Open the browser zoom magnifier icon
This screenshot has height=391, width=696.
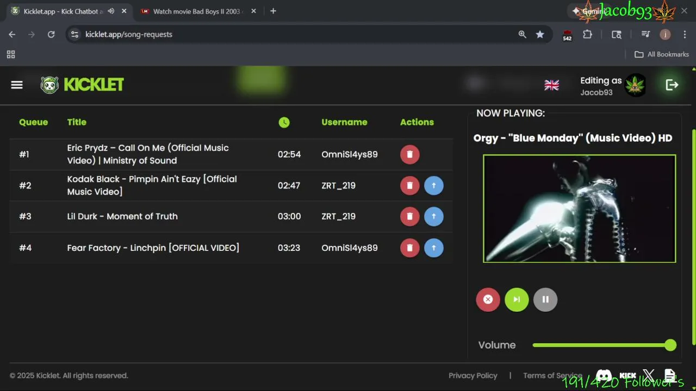(x=523, y=34)
